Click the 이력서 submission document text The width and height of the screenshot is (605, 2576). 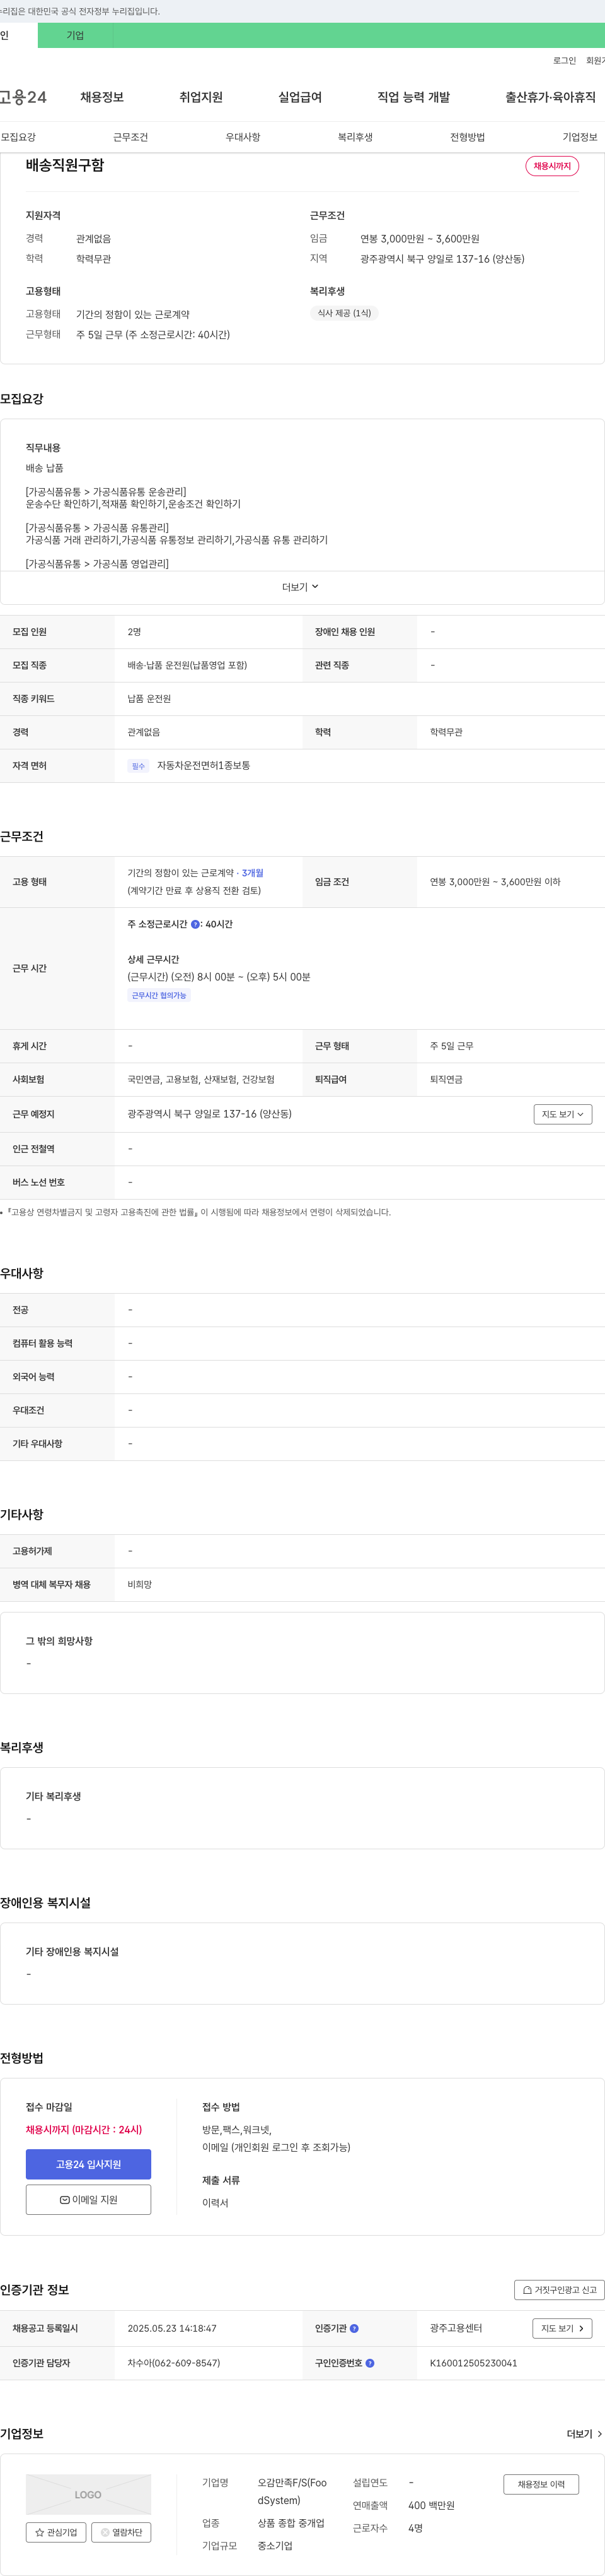tap(216, 2203)
